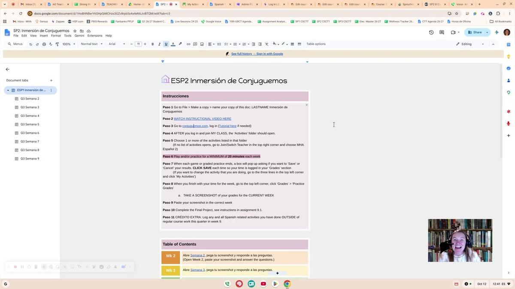Click See full history sign in link
515x289 pixels.
coord(257,54)
